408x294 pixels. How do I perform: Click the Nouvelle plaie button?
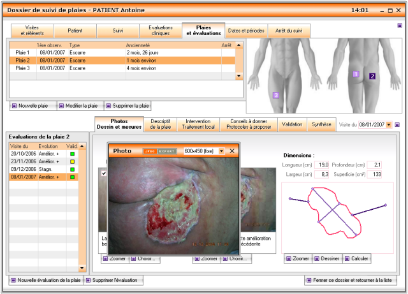tap(33, 106)
